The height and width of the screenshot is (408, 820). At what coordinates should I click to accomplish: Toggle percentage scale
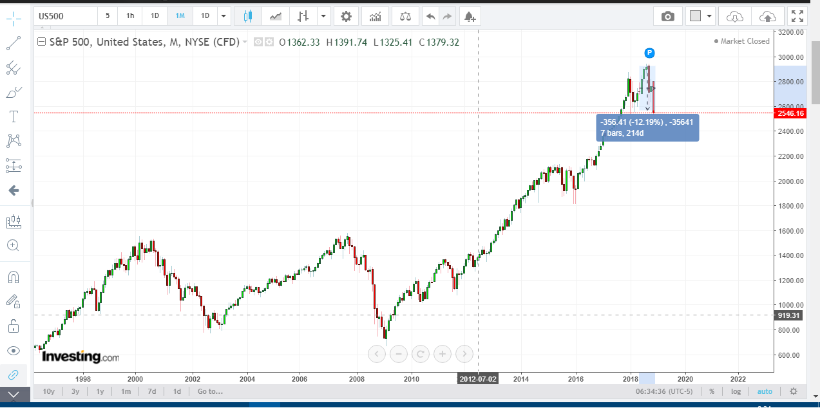[x=712, y=391]
